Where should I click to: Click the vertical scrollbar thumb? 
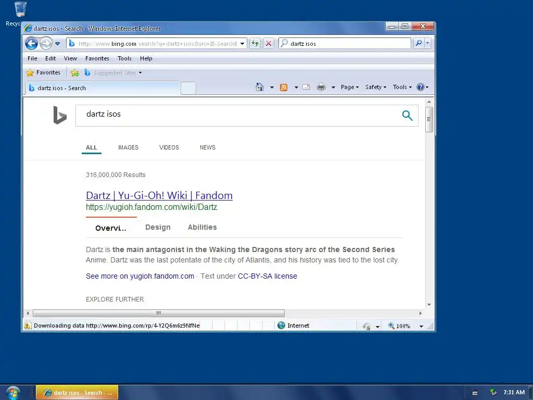pyautogui.click(x=429, y=119)
